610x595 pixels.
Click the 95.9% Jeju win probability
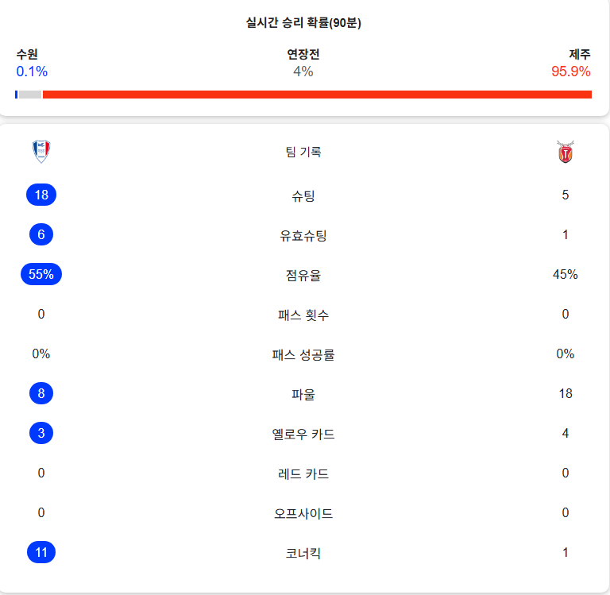pos(571,71)
